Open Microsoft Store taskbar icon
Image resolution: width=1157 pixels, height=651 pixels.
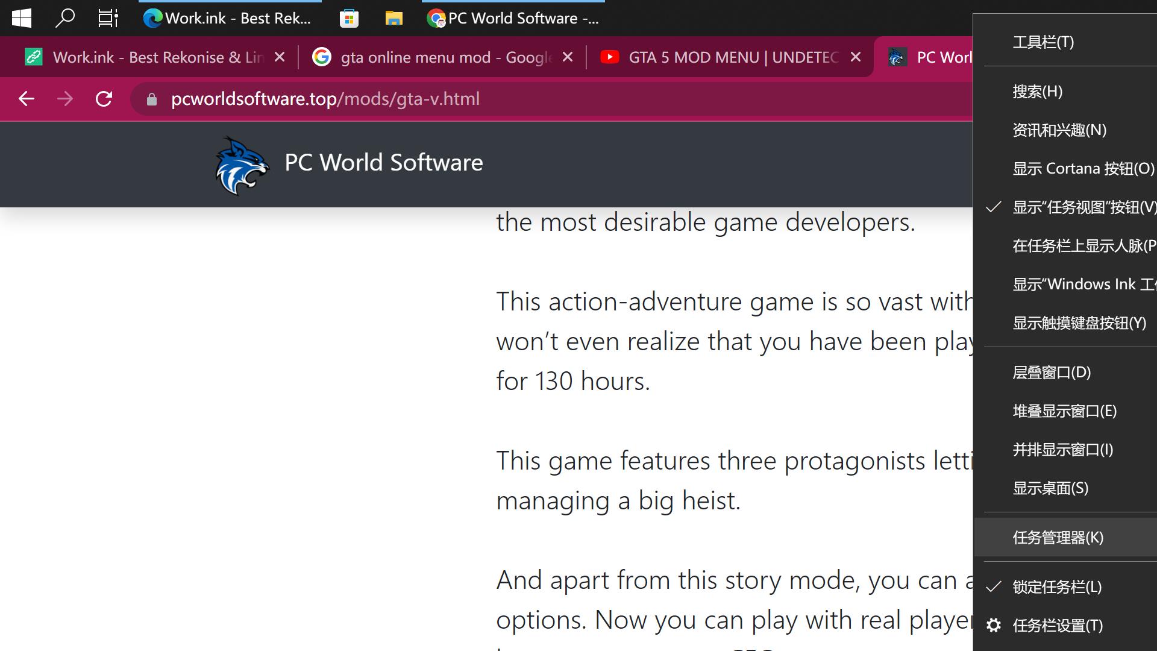point(349,19)
